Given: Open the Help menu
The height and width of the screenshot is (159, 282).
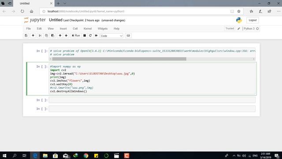Looking at the screenshot, I should 116,29.
